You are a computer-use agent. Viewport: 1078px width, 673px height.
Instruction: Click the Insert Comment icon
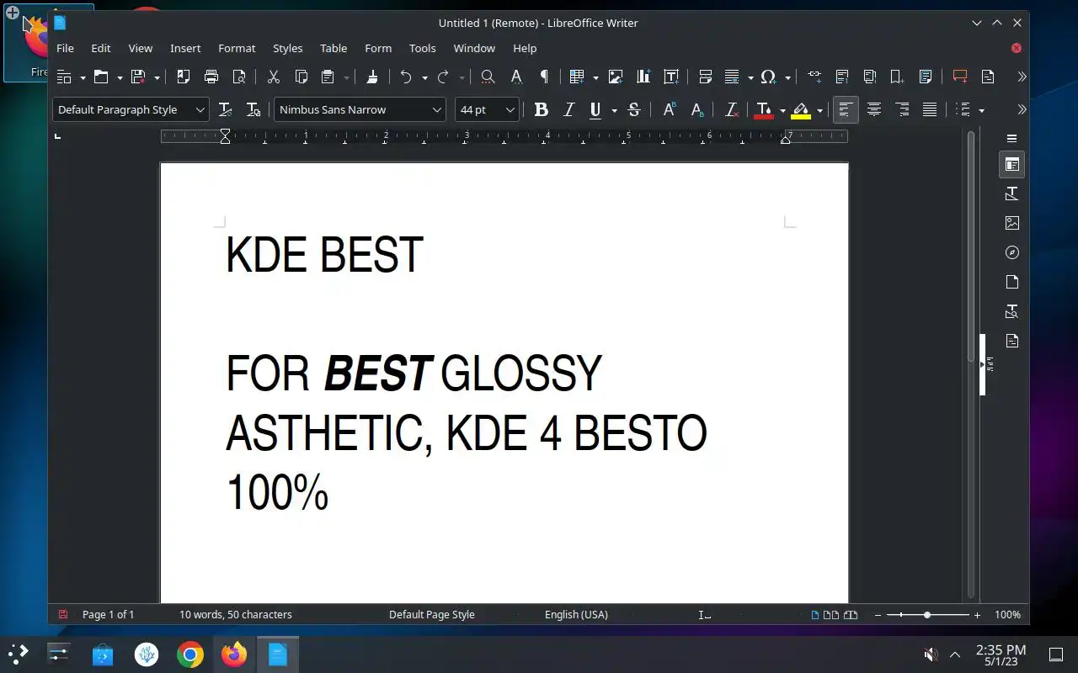960,77
